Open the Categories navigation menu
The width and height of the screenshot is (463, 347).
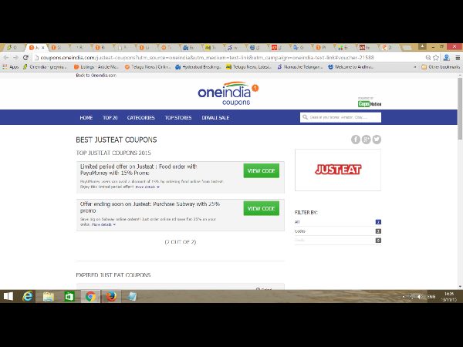(x=140, y=118)
